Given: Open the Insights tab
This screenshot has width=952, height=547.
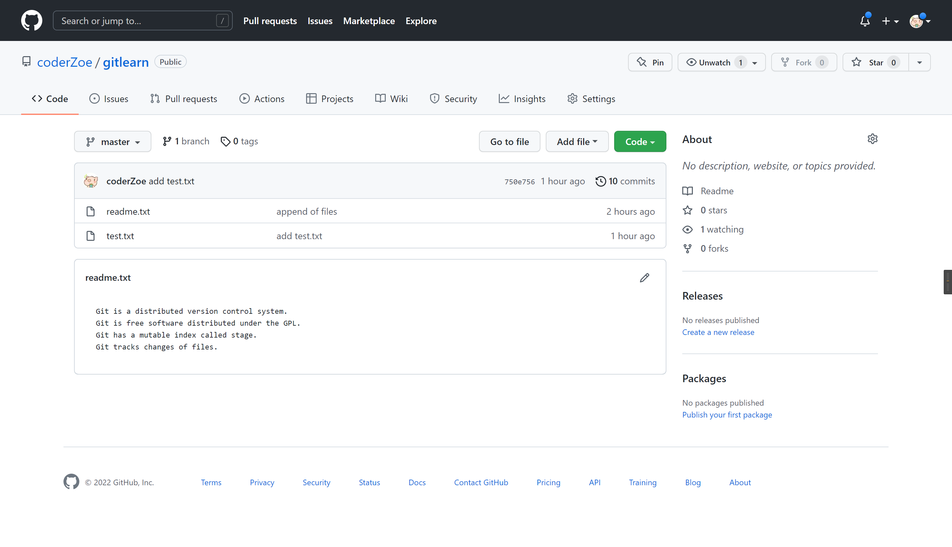Looking at the screenshot, I should pos(522,99).
